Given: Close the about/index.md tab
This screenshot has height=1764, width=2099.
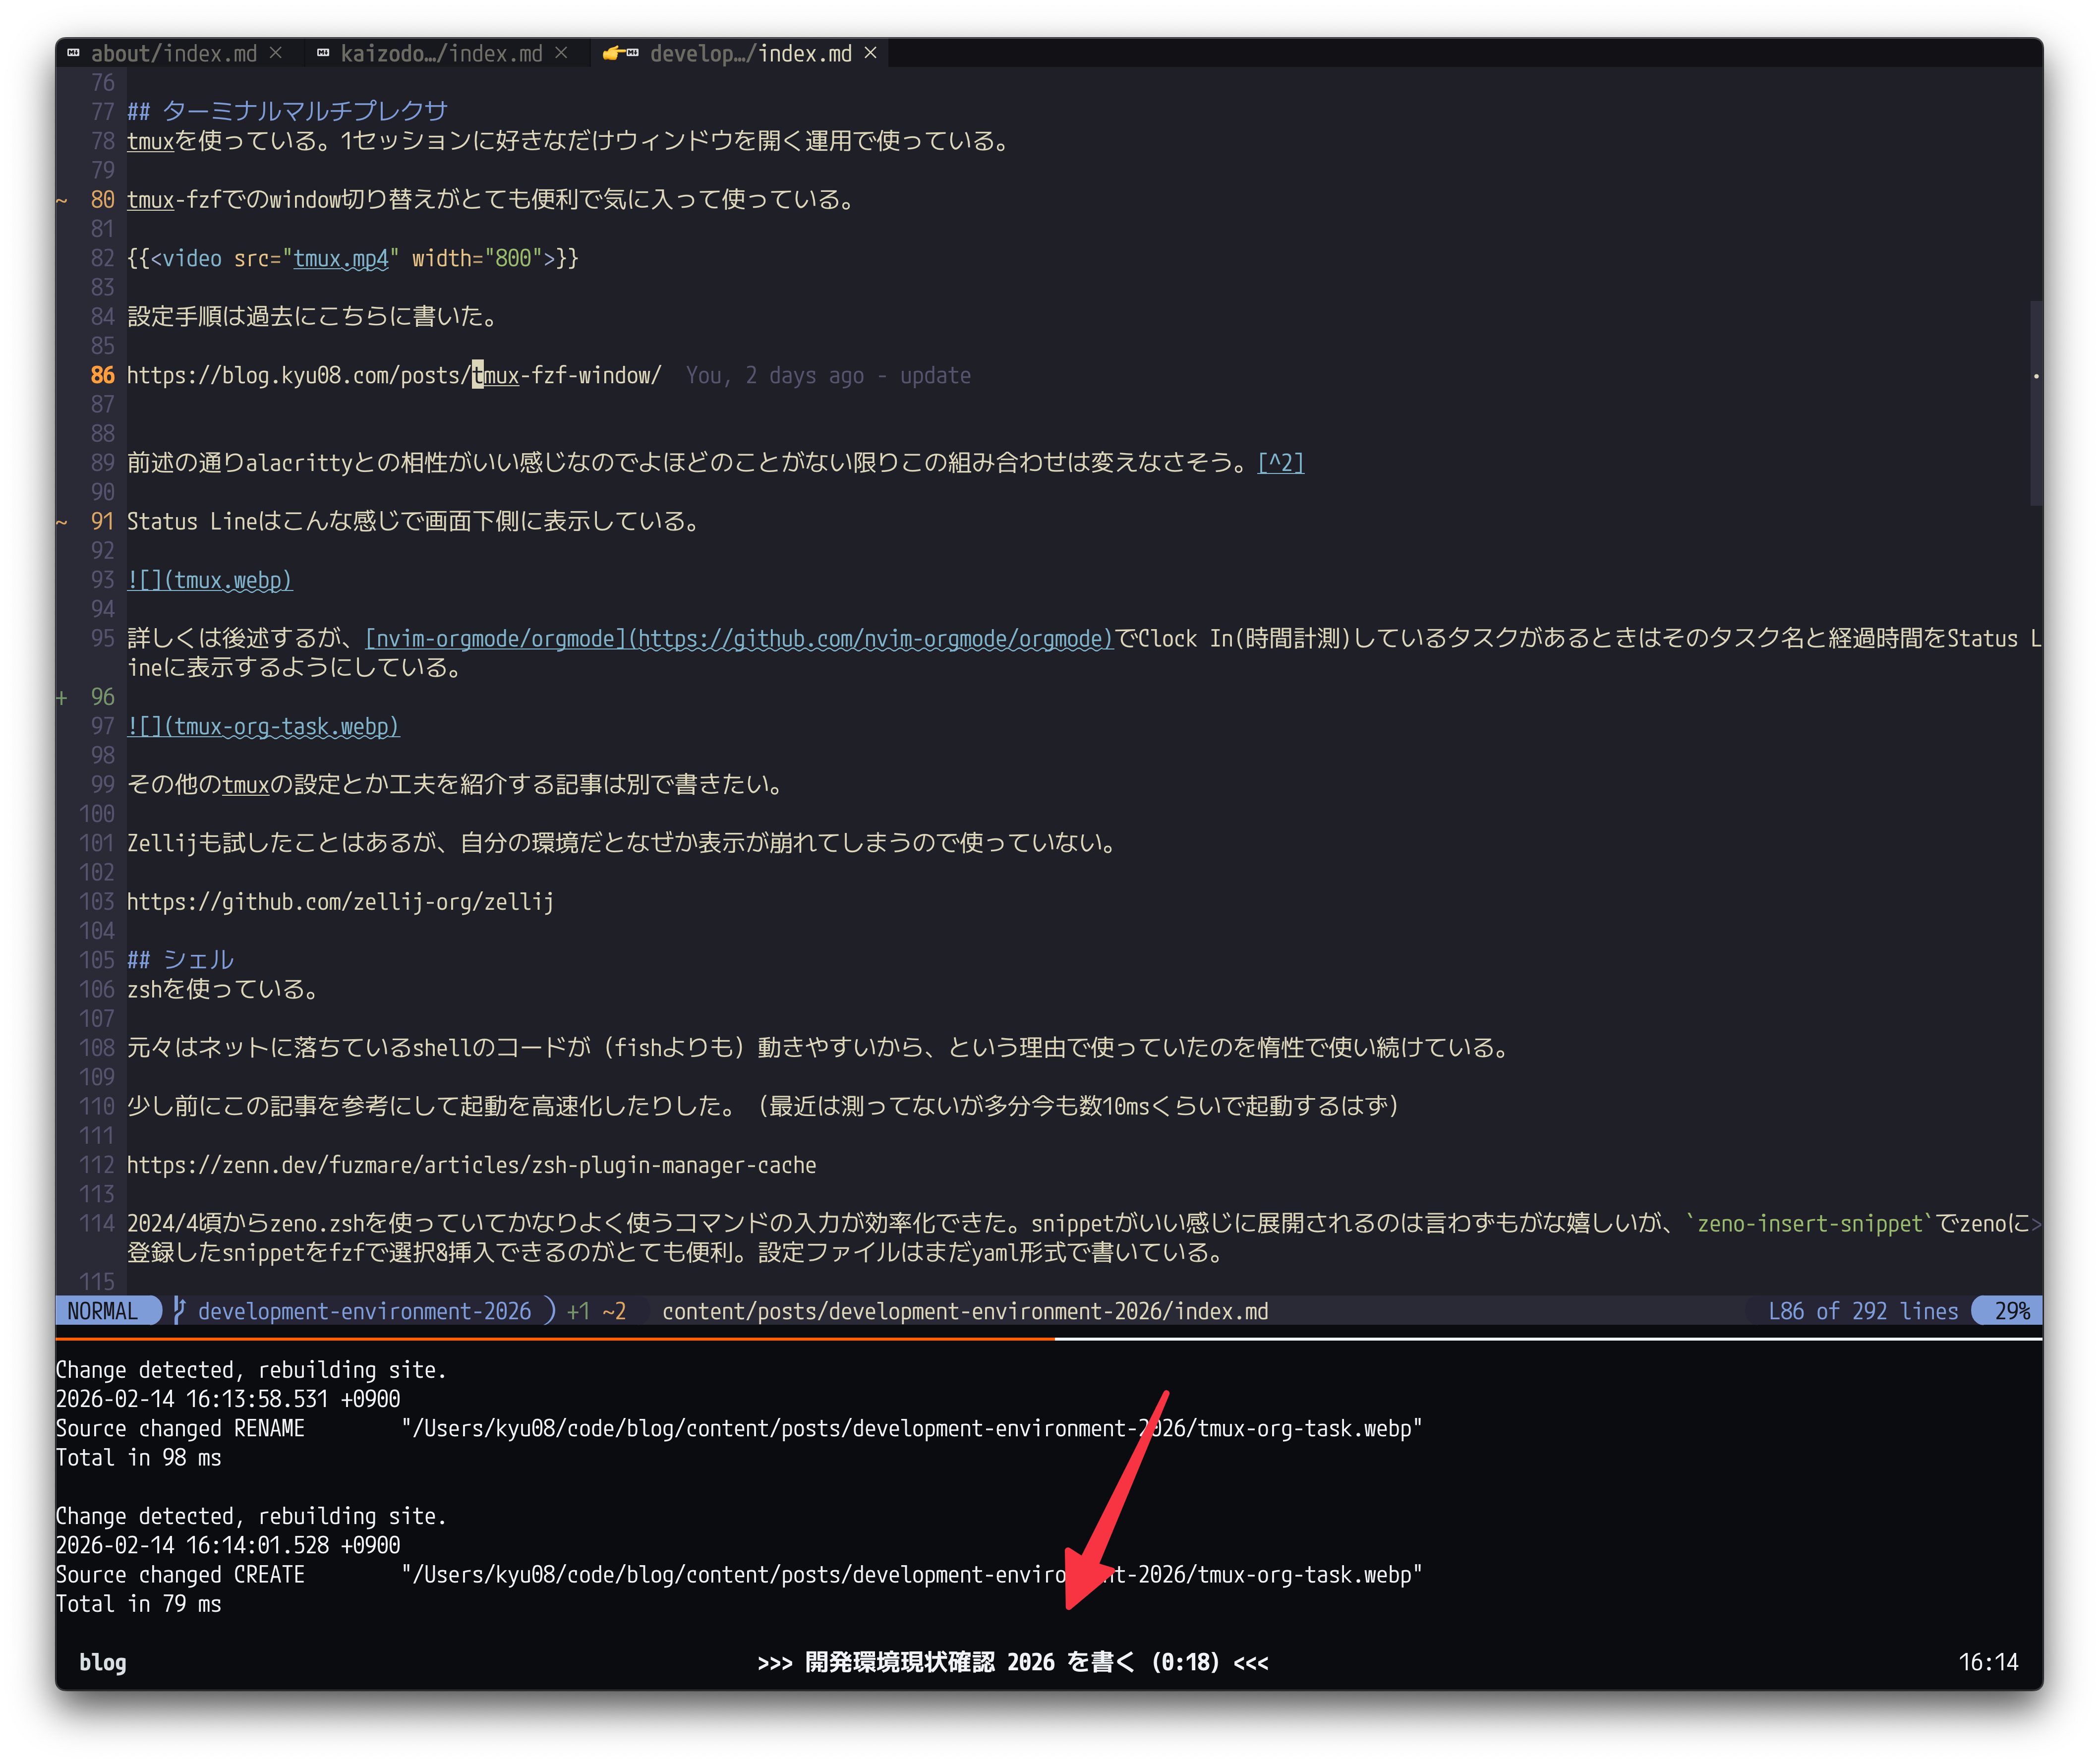Looking at the screenshot, I should 276,53.
